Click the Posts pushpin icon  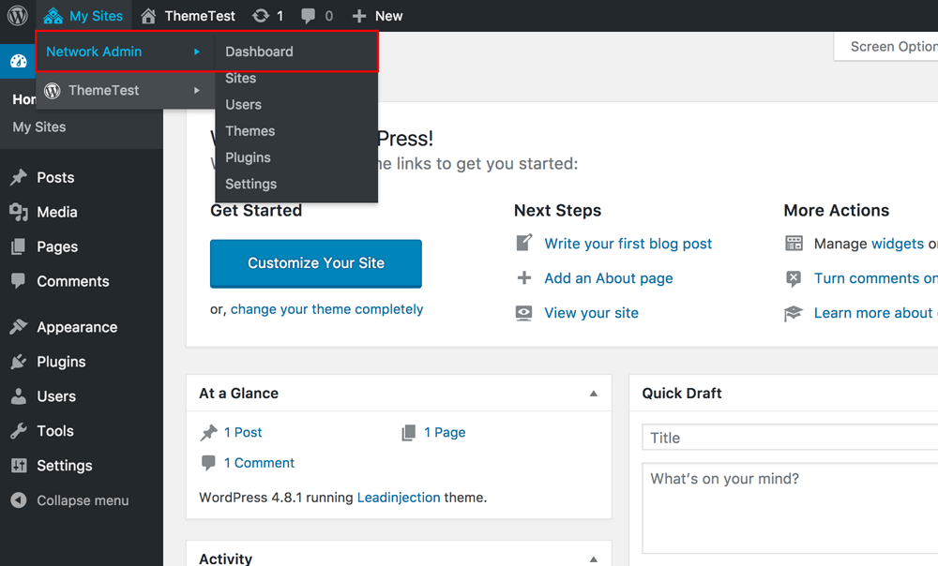point(19,177)
